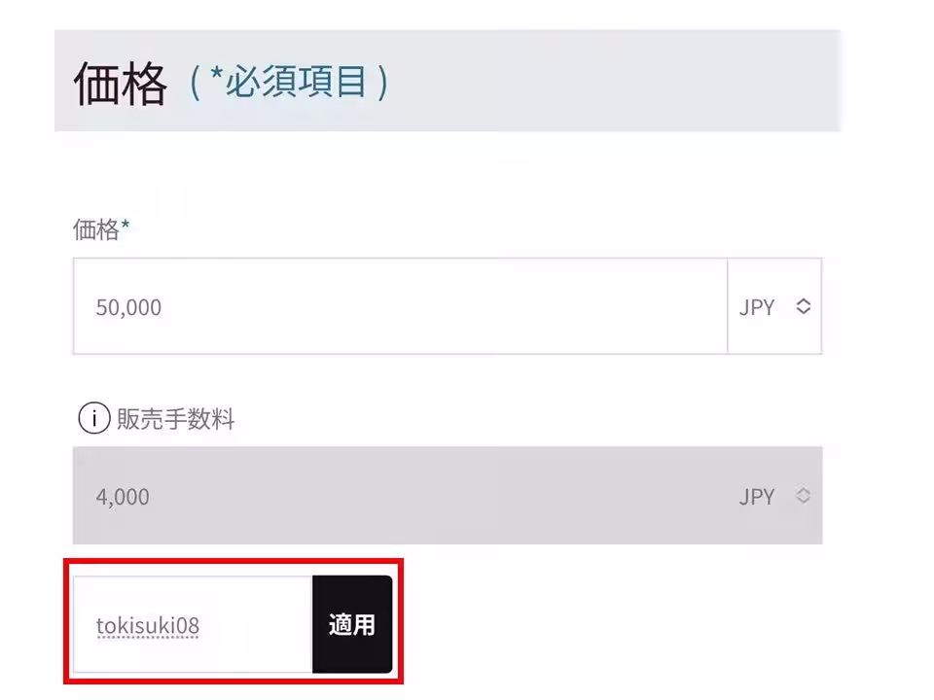Click the greyed chevron icon in fee row
The width and height of the screenshot is (934, 700).
point(803,496)
